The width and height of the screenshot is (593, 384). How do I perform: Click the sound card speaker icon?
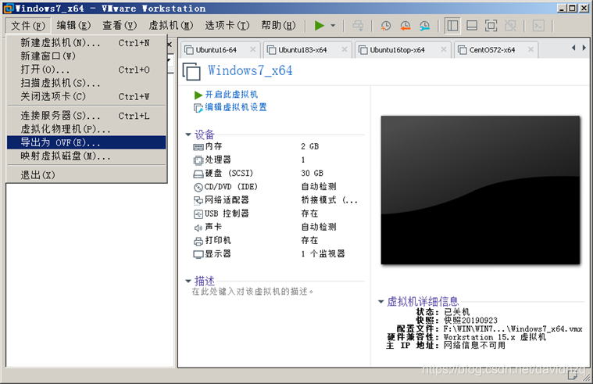pyautogui.click(x=198, y=227)
